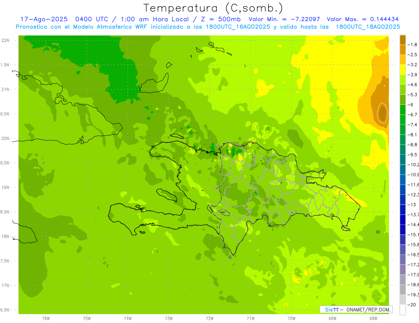Click the '-9.5' colorbar value

click(x=413, y=154)
